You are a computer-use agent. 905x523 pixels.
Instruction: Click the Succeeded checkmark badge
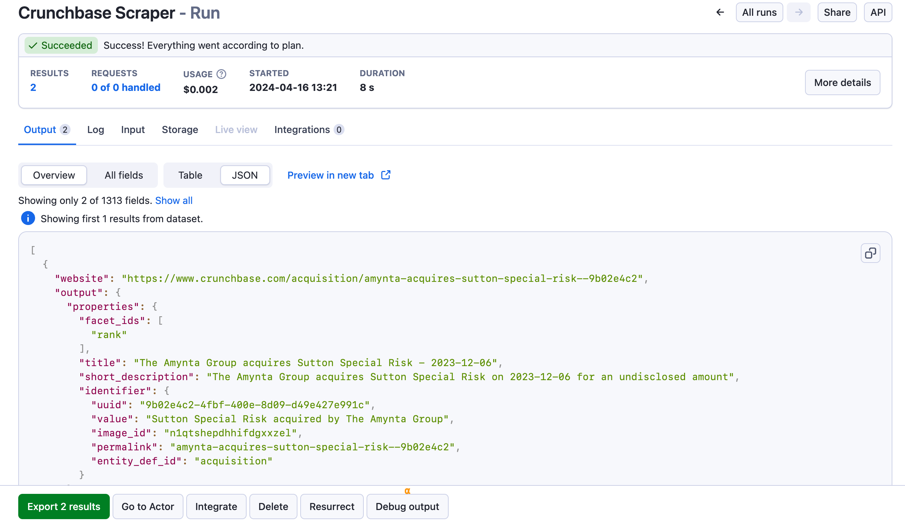click(x=61, y=45)
